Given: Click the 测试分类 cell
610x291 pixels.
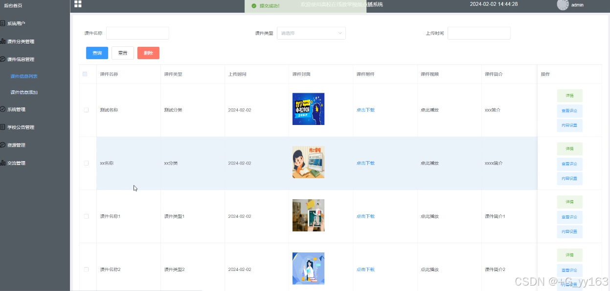Looking at the screenshot, I should pyautogui.click(x=173, y=110).
